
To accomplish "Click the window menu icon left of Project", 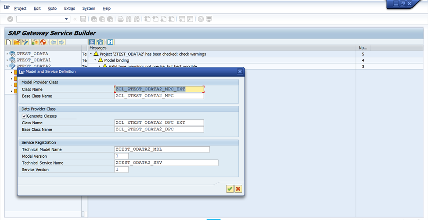I will (x=7, y=7).
